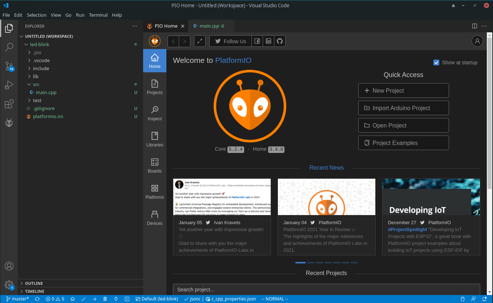This screenshot has height=303, width=493.
Task: Open the Extensions view
Action: click(9, 104)
